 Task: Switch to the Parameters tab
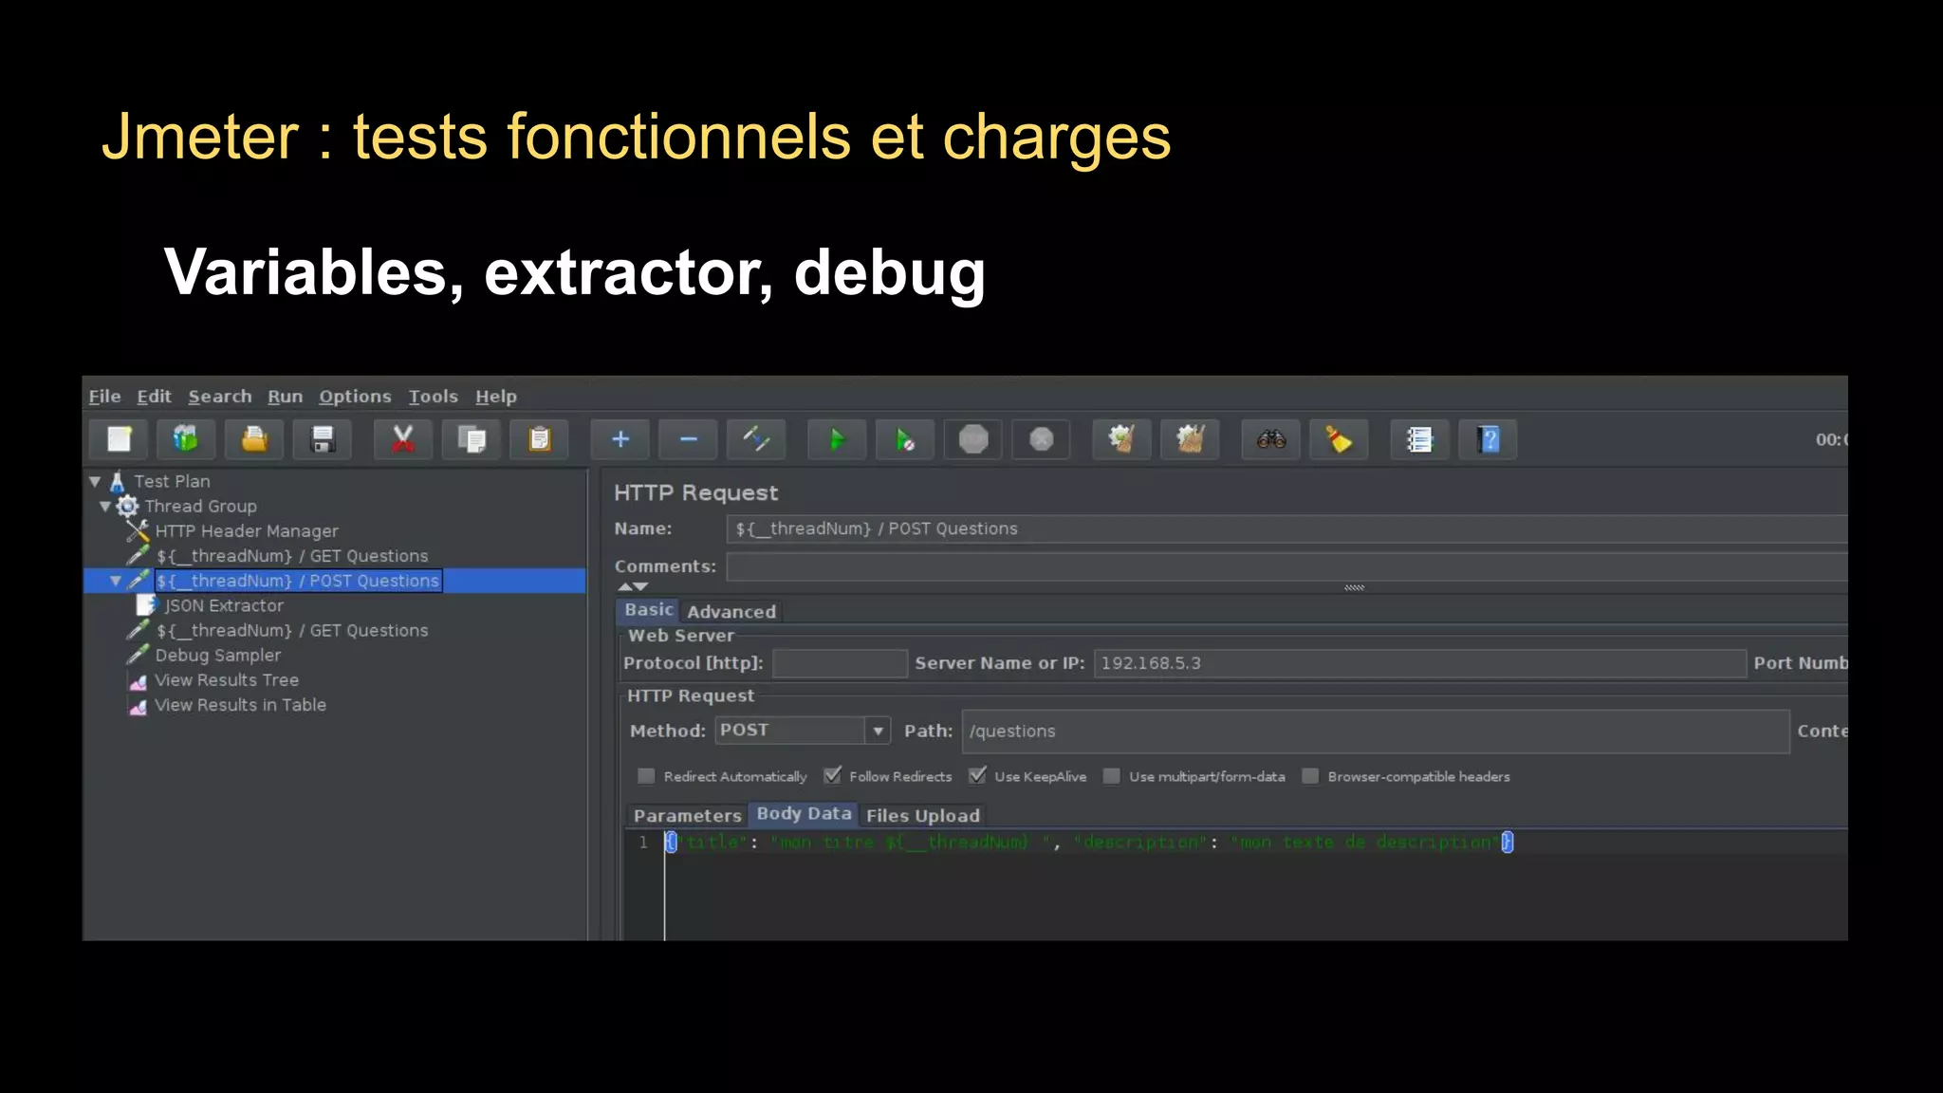(687, 815)
